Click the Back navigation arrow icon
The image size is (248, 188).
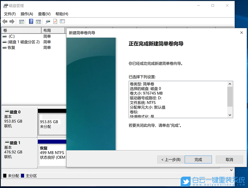click(x=5, y=21)
